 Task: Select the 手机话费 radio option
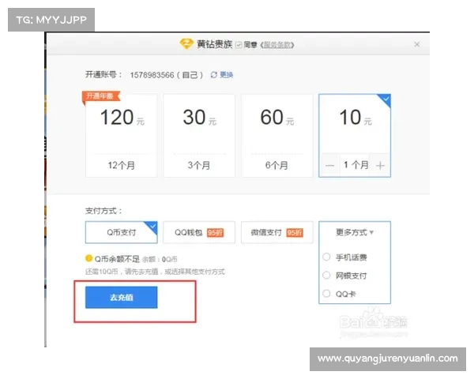(x=326, y=257)
